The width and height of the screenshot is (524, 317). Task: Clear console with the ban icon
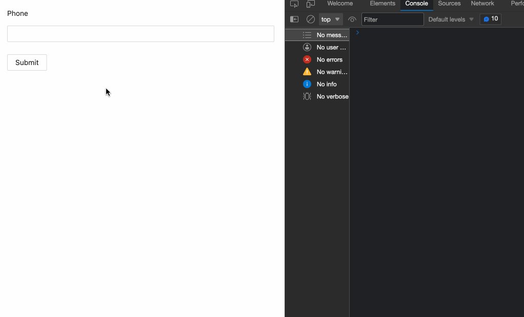[311, 19]
